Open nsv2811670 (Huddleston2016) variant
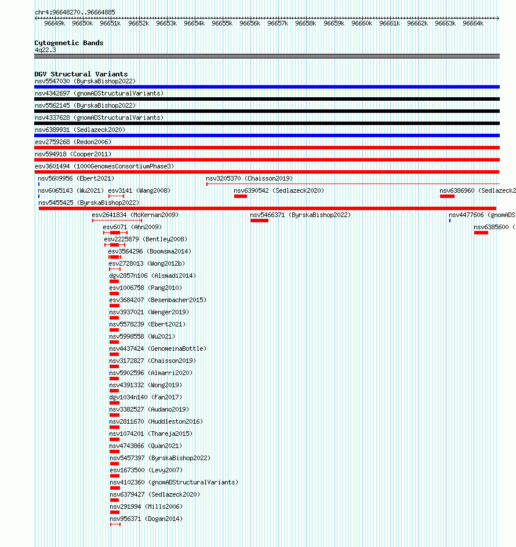This screenshot has height=547, width=516. click(156, 422)
